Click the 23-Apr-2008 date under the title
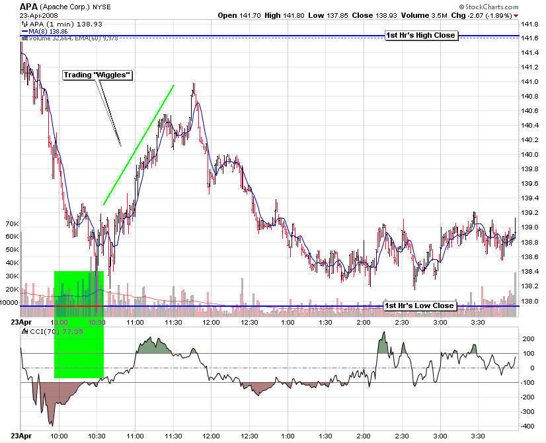546x443 pixels. [x=38, y=16]
